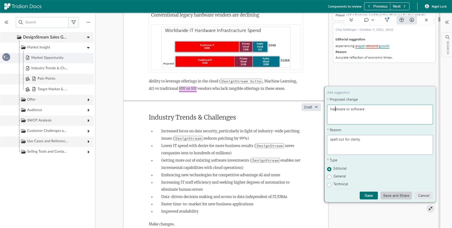Screen dimensions: 452x228
Task: Open the Draft status dropdown
Action: (x=311, y=107)
